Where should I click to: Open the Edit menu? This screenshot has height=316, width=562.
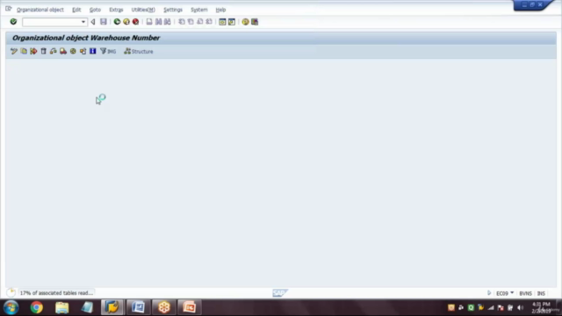point(76,10)
